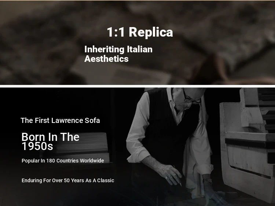This screenshot has width=275, height=206.
Task: Click the white divider between the banners
Action: (137, 86)
